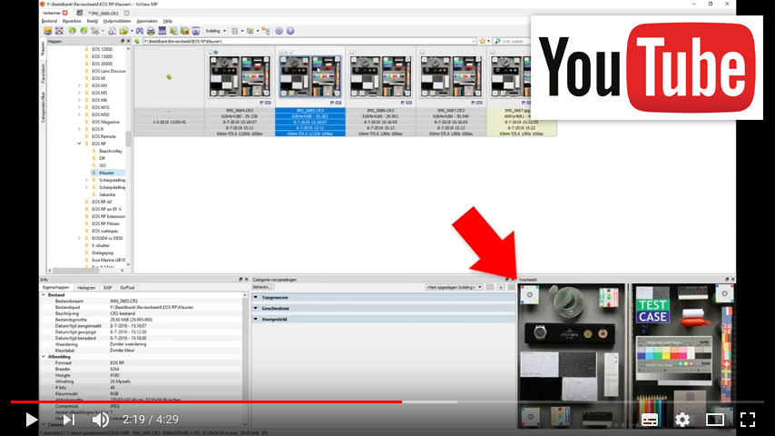
Task: Toggle subtitles with the captions button
Action: pyautogui.click(x=650, y=420)
